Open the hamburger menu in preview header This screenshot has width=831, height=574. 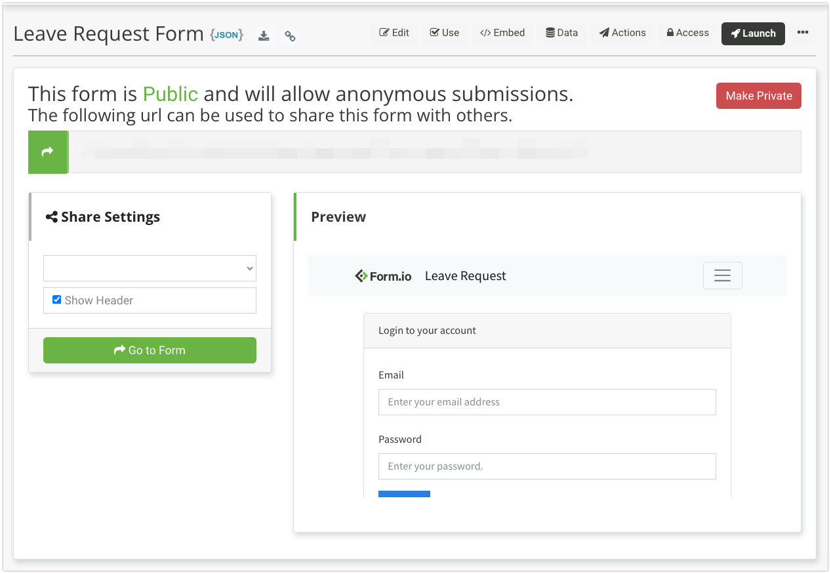click(x=722, y=276)
